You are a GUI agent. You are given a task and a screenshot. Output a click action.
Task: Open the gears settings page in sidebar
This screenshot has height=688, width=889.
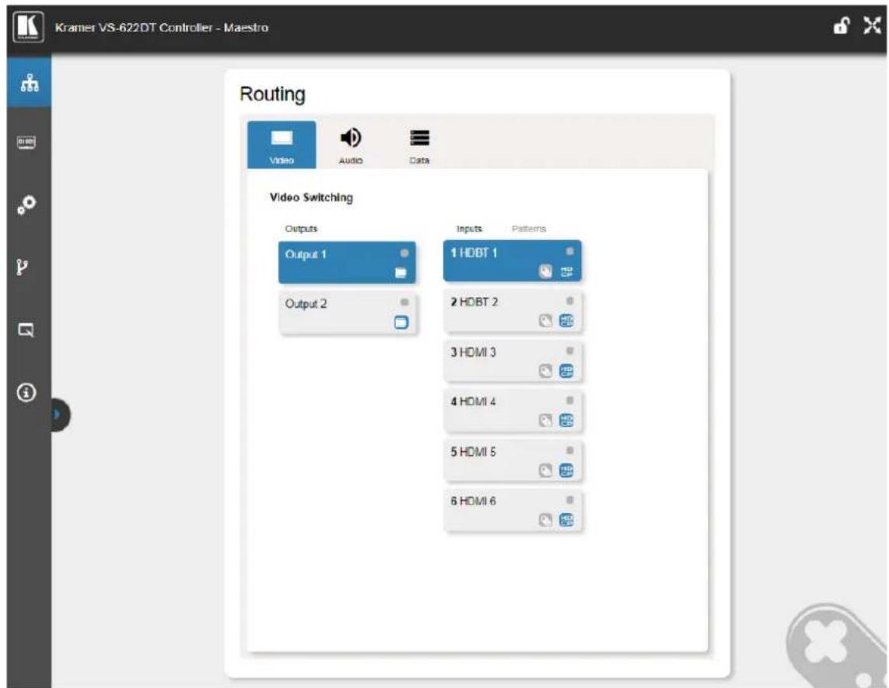pyautogui.click(x=26, y=204)
